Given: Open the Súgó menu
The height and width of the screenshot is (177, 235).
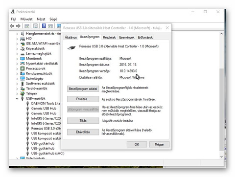Looking at the screenshot, I should pyautogui.click(x=53, y=19).
